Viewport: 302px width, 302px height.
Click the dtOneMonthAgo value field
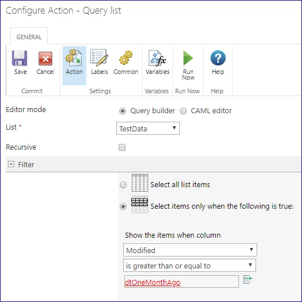point(182,282)
